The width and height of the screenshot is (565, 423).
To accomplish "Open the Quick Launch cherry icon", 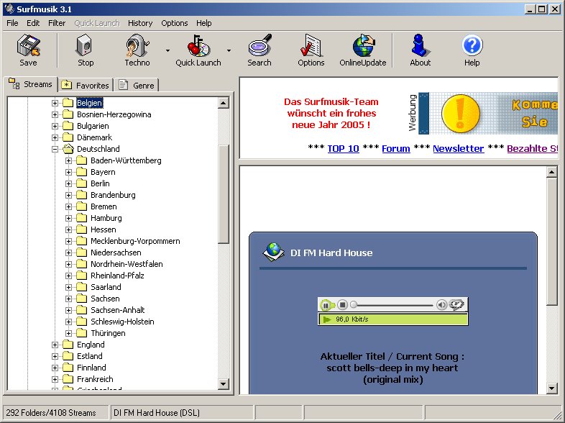I will click(198, 45).
